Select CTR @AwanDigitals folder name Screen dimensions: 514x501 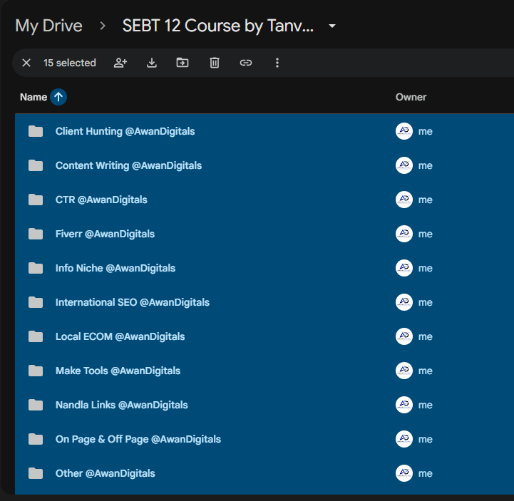(101, 200)
